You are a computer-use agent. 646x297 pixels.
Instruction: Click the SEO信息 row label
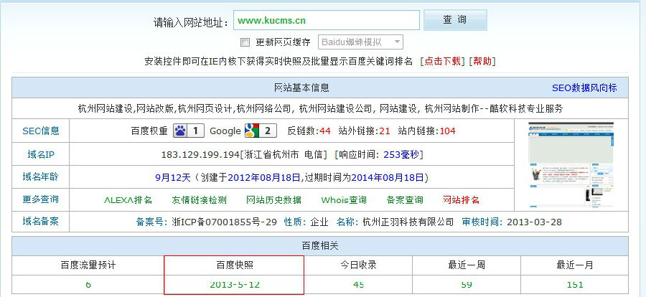41,131
